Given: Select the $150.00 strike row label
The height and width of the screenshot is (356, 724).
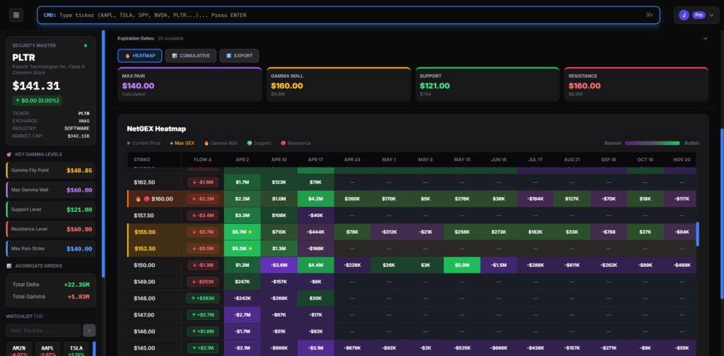Looking at the screenshot, I should [144, 265].
